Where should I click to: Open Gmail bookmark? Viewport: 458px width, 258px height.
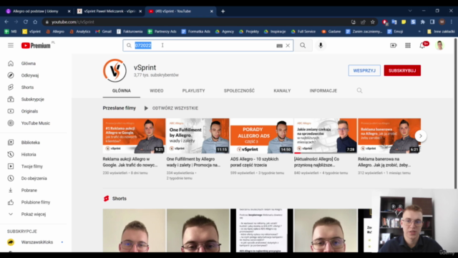click(103, 32)
